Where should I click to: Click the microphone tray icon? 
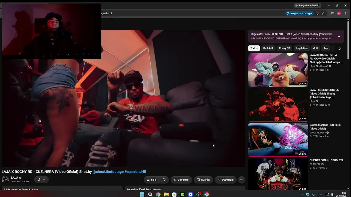[313, 195]
